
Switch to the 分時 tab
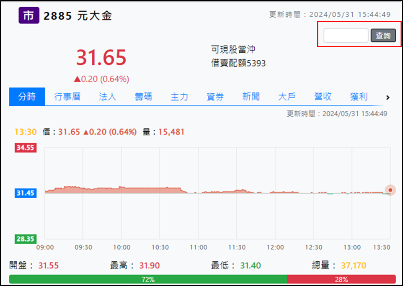click(27, 97)
